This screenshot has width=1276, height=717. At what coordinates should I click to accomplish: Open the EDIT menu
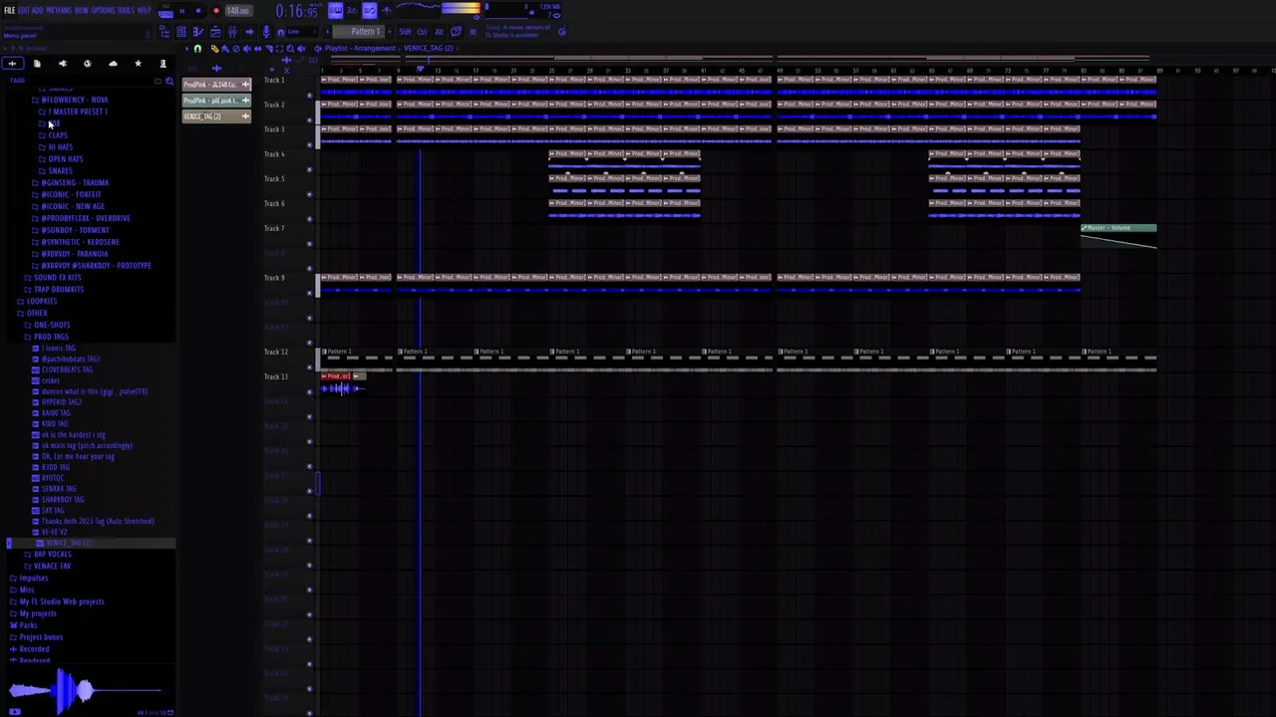pos(22,10)
